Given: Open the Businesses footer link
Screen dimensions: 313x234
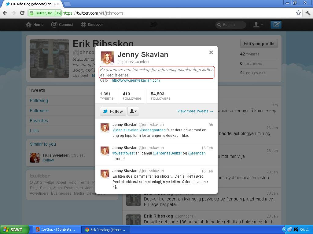Looking at the screenshot, I should (61, 193).
